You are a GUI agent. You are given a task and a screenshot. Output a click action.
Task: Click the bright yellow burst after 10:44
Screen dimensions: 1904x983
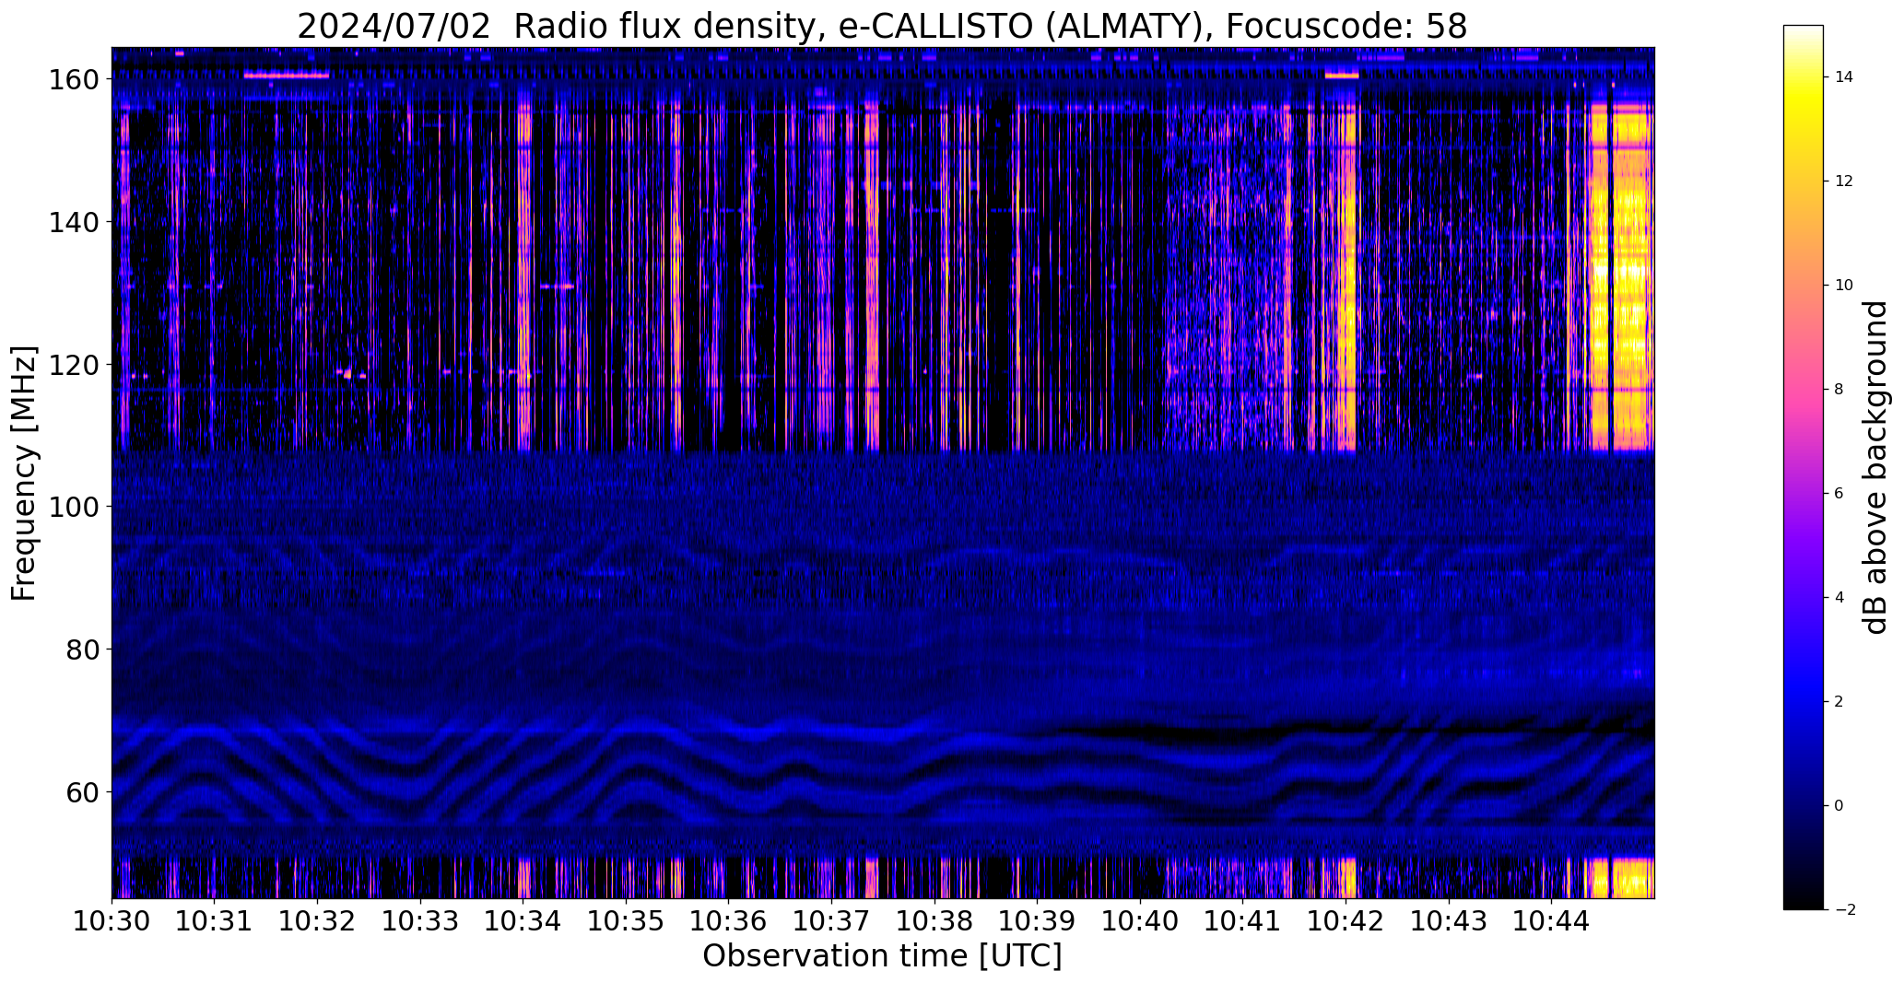pos(1622,276)
